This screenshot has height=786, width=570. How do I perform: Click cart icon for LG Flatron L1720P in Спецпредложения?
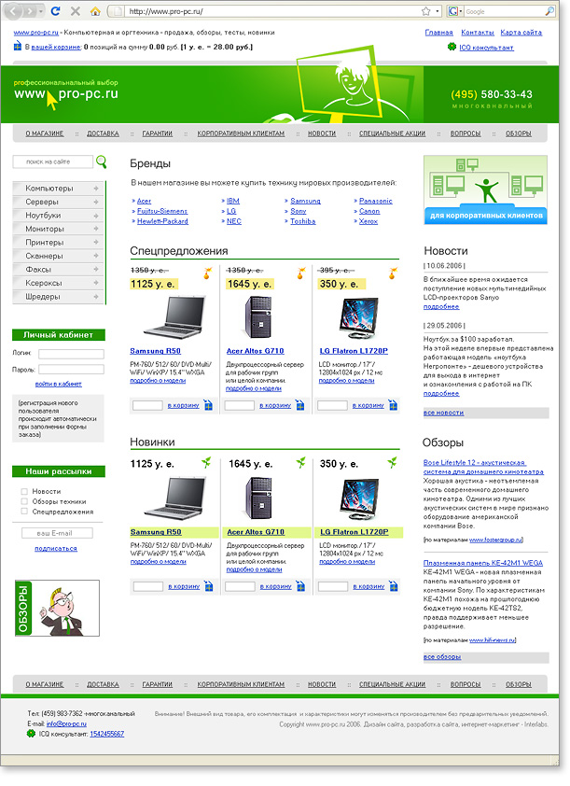pos(393,405)
